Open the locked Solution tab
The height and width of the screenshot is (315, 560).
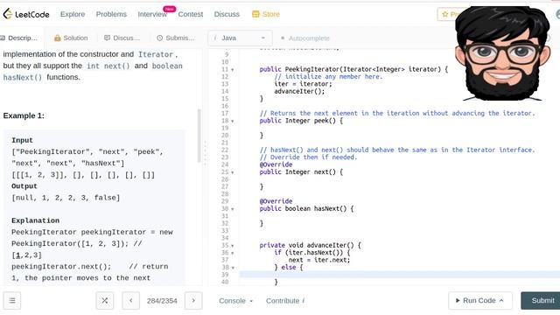pos(71,38)
